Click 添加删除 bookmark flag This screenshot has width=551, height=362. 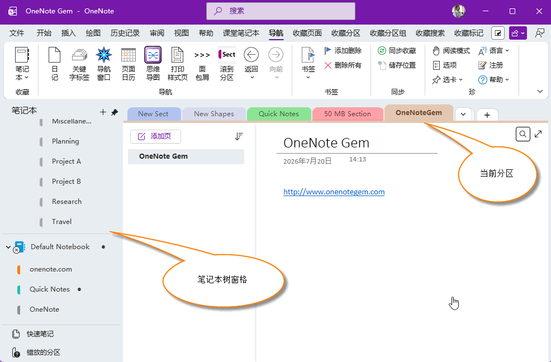343,51
